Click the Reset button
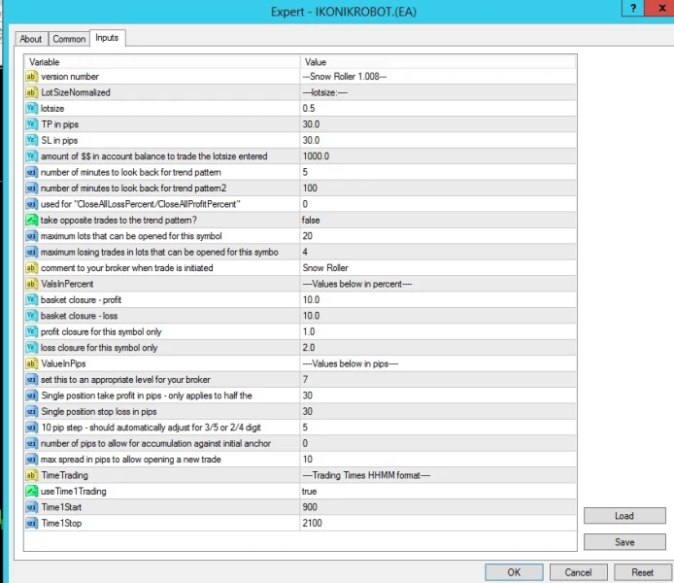The image size is (674, 583). click(x=642, y=572)
